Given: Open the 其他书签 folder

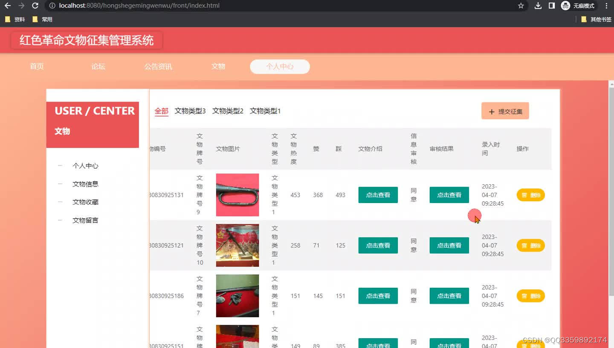Looking at the screenshot, I should coord(597,19).
